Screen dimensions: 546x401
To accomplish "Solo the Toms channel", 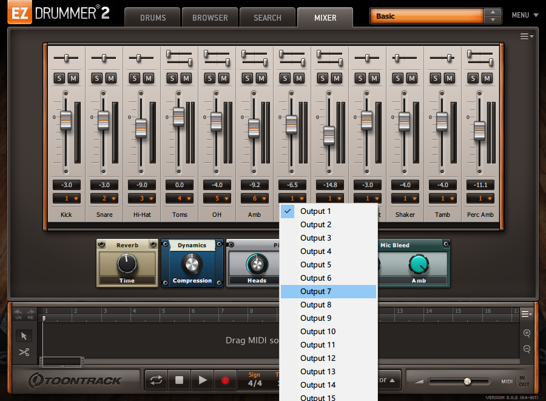I will (172, 78).
